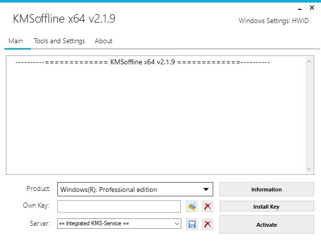Click the Install Key button
The image size is (321, 241).
266,207
